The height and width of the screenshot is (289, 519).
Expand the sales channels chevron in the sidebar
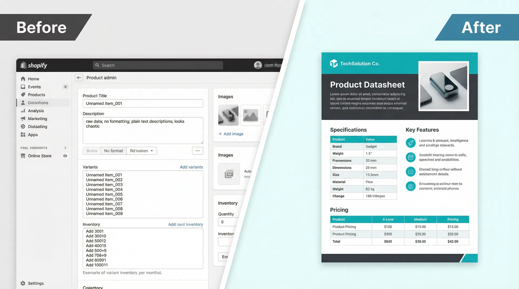click(65, 148)
